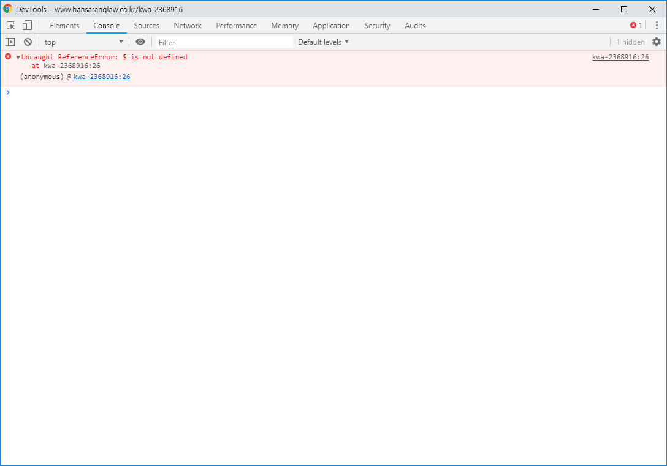Toggle the device toolbar icon
Viewport: 667px width, 466px height.
pyautogui.click(x=27, y=26)
